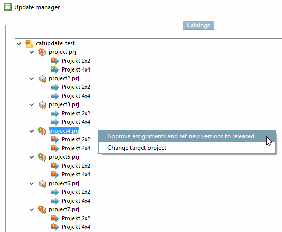Click the blue arrow icon of Projekt 2x2 under project3.prj
The height and width of the screenshot is (232, 282).
(54, 113)
